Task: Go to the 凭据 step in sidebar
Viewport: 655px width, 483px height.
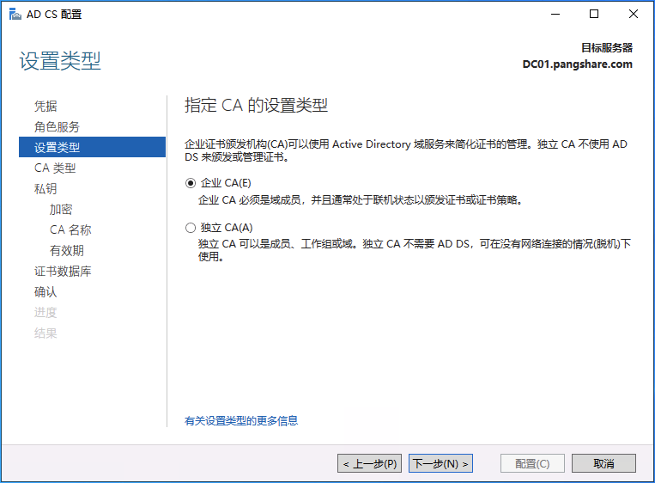Action: point(45,106)
